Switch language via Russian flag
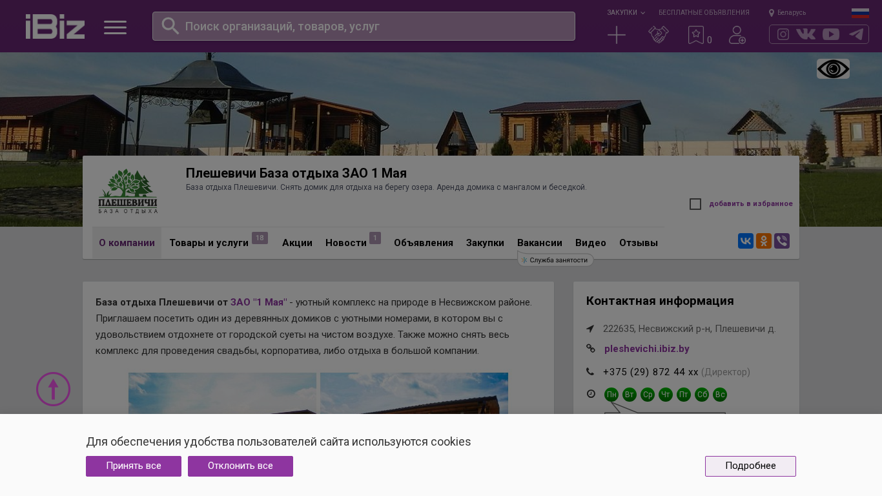The height and width of the screenshot is (496, 882). [860, 13]
